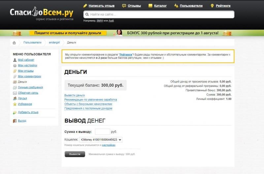Click the Рекомендации по увеличению заработка link
The image size is (264, 174).
coord(90,100)
